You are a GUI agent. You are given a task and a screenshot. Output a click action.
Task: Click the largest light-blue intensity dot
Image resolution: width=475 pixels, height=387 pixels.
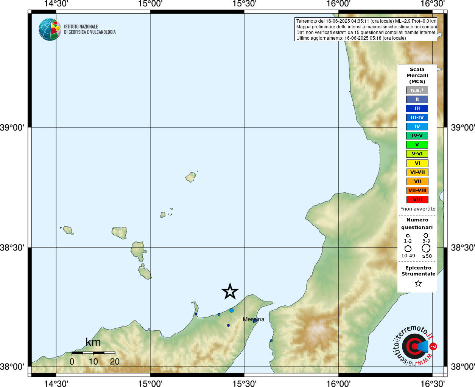click(231, 311)
